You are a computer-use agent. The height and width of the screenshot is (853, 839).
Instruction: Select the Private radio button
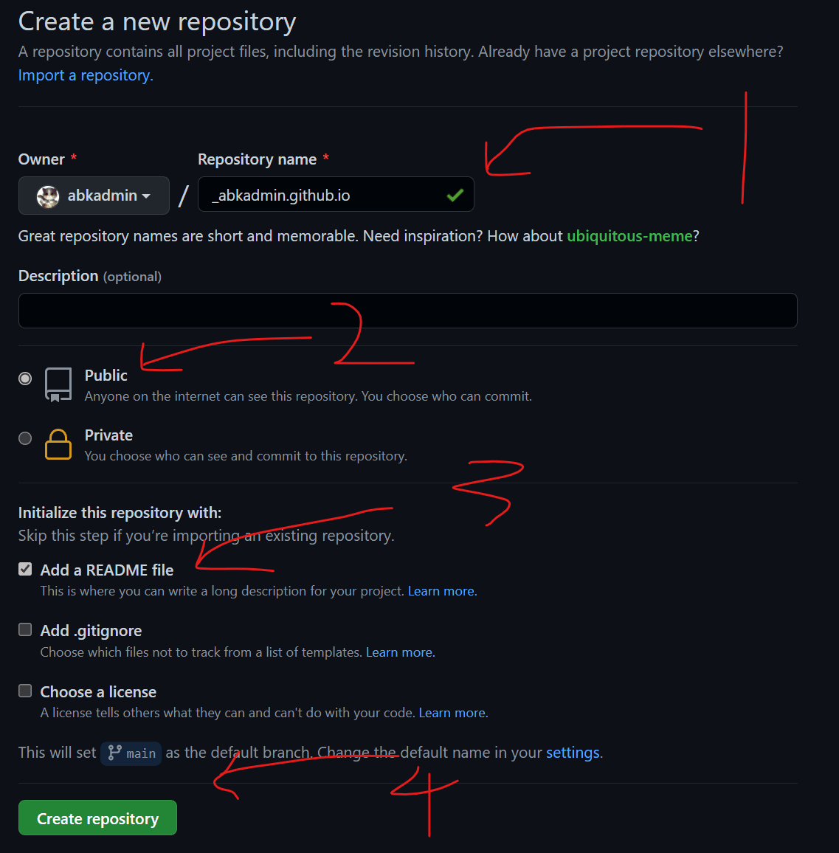point(25,438)
